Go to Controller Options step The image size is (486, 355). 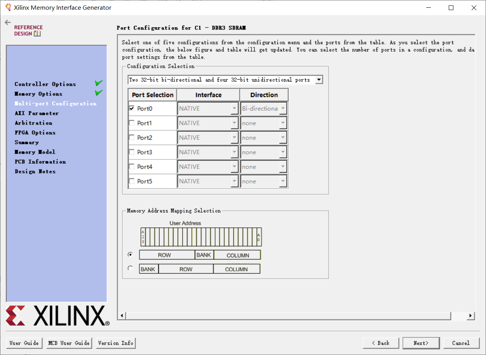(45, 84)
